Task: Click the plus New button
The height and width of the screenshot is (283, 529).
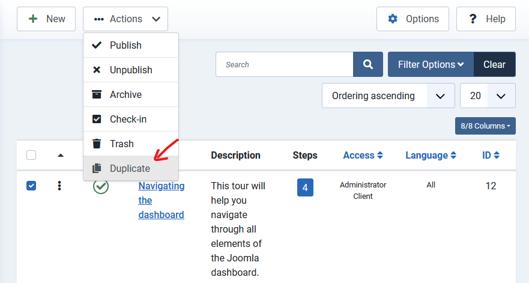Action: click(46, 19)
